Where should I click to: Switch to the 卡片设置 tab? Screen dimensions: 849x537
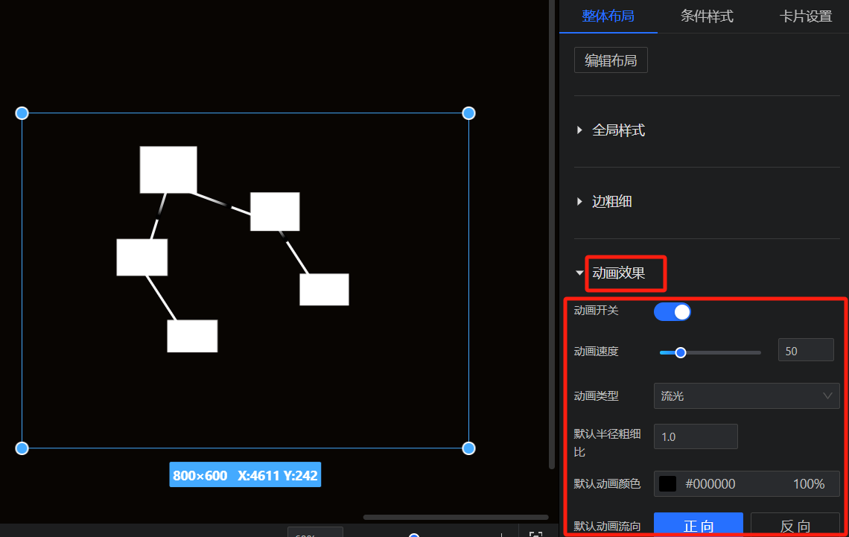coord(806,16)
